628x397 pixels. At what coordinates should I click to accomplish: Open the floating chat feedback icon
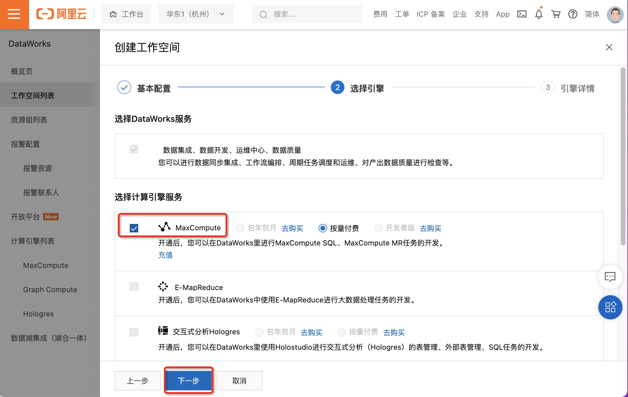point(610,276)
